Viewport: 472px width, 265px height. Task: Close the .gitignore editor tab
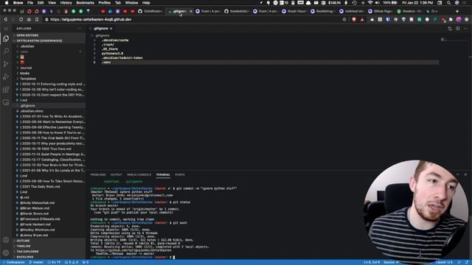click(111, 29)
